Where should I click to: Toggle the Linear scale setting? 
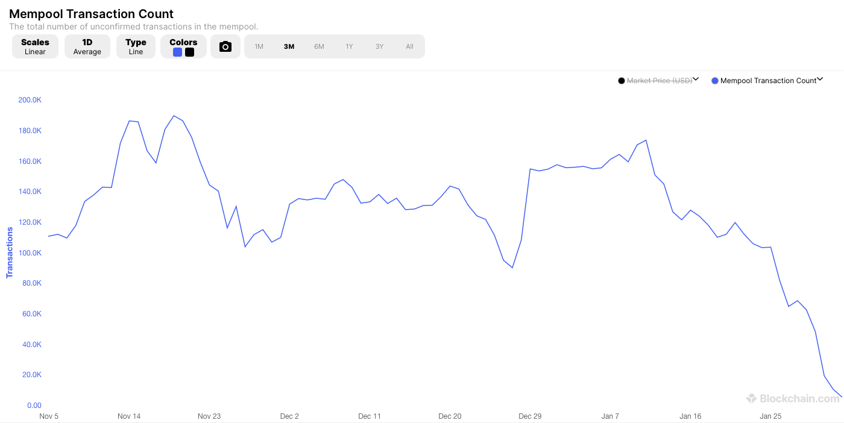pyautogui.click(x=35, y=46)
